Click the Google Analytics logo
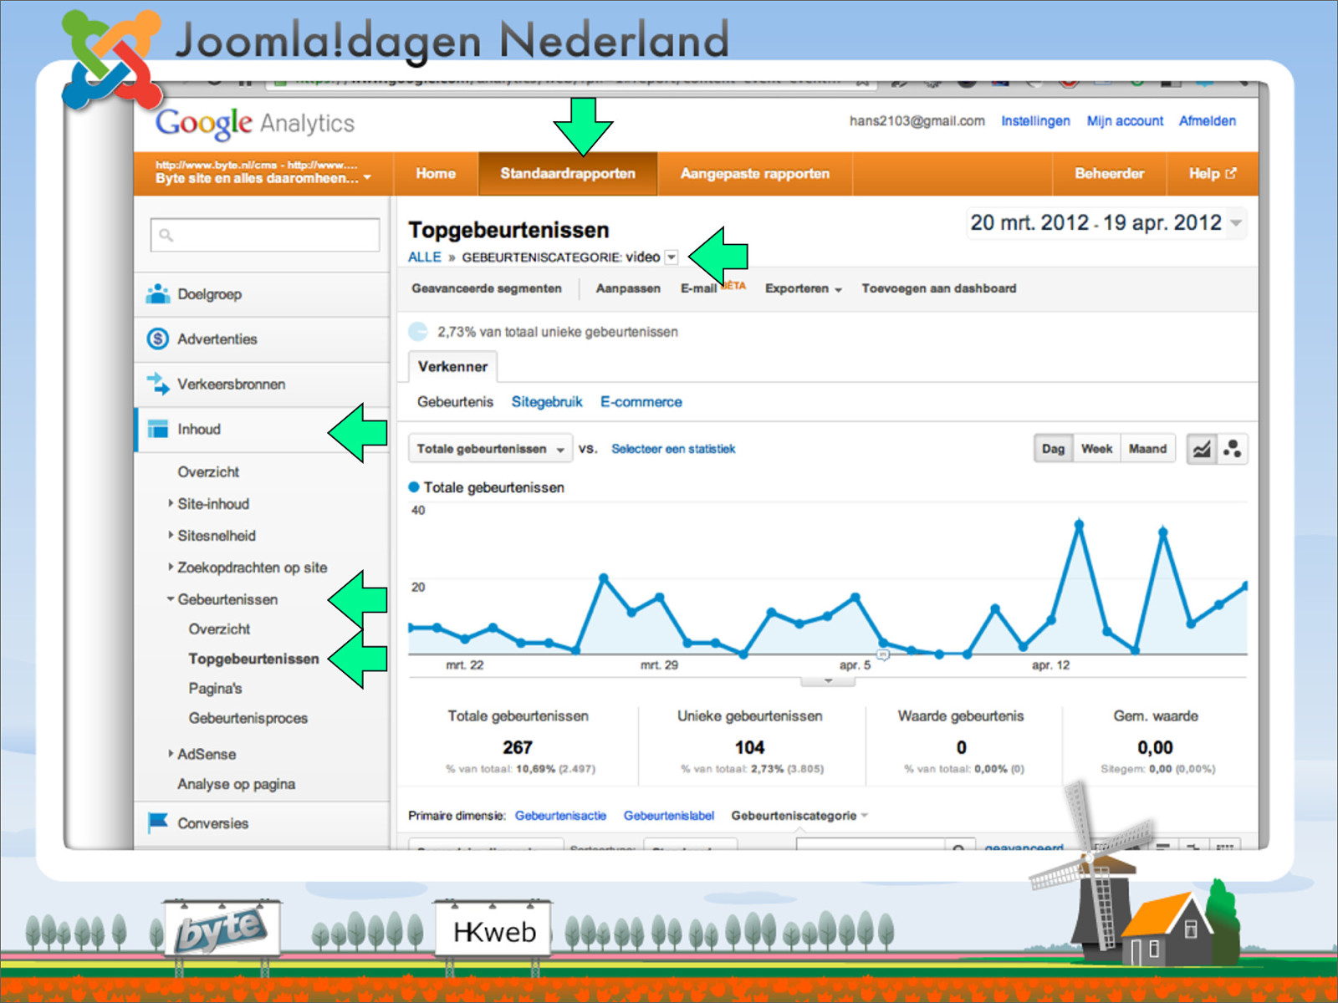Viewport: 1338px width, 1003px height. pyautogui.click(x=255, y=123)
